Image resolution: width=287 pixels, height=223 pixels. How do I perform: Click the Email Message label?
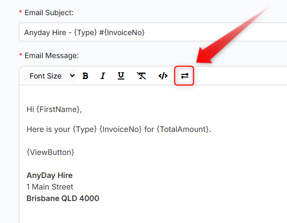coord(52,55)
